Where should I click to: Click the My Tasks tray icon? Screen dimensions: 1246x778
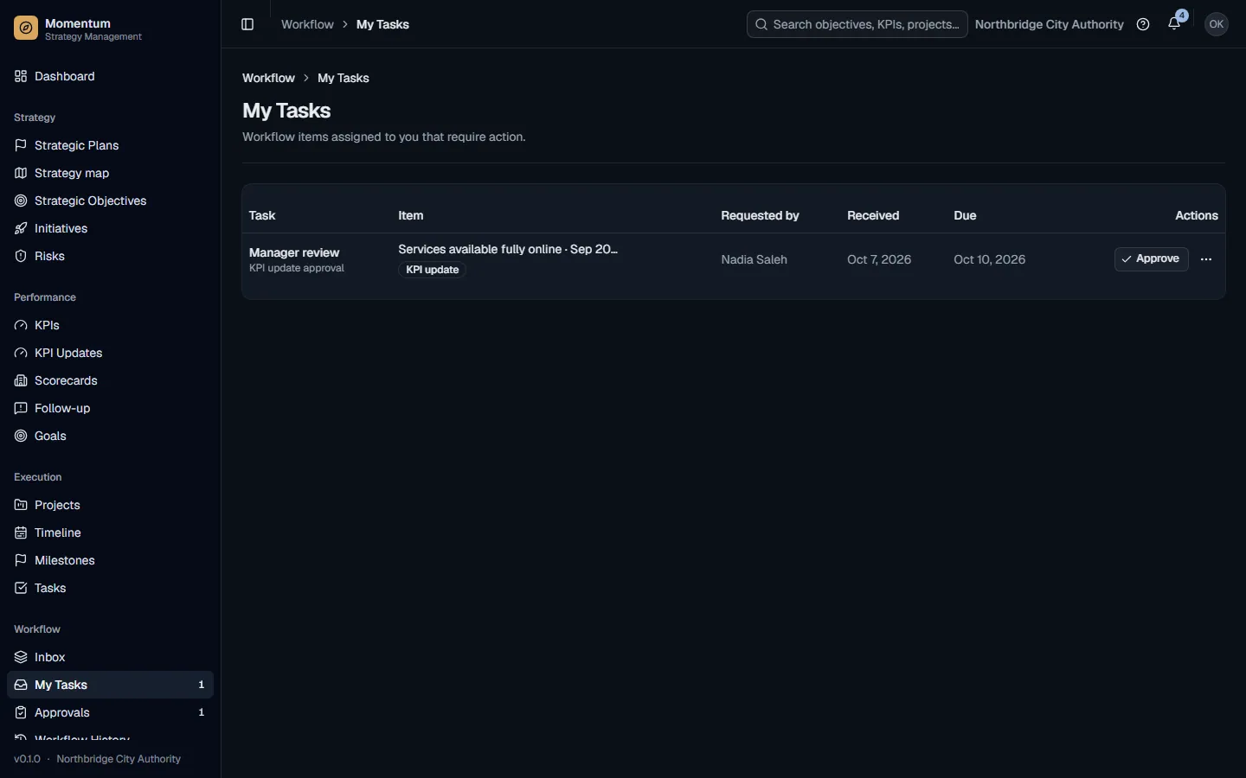tap(21, 685)
